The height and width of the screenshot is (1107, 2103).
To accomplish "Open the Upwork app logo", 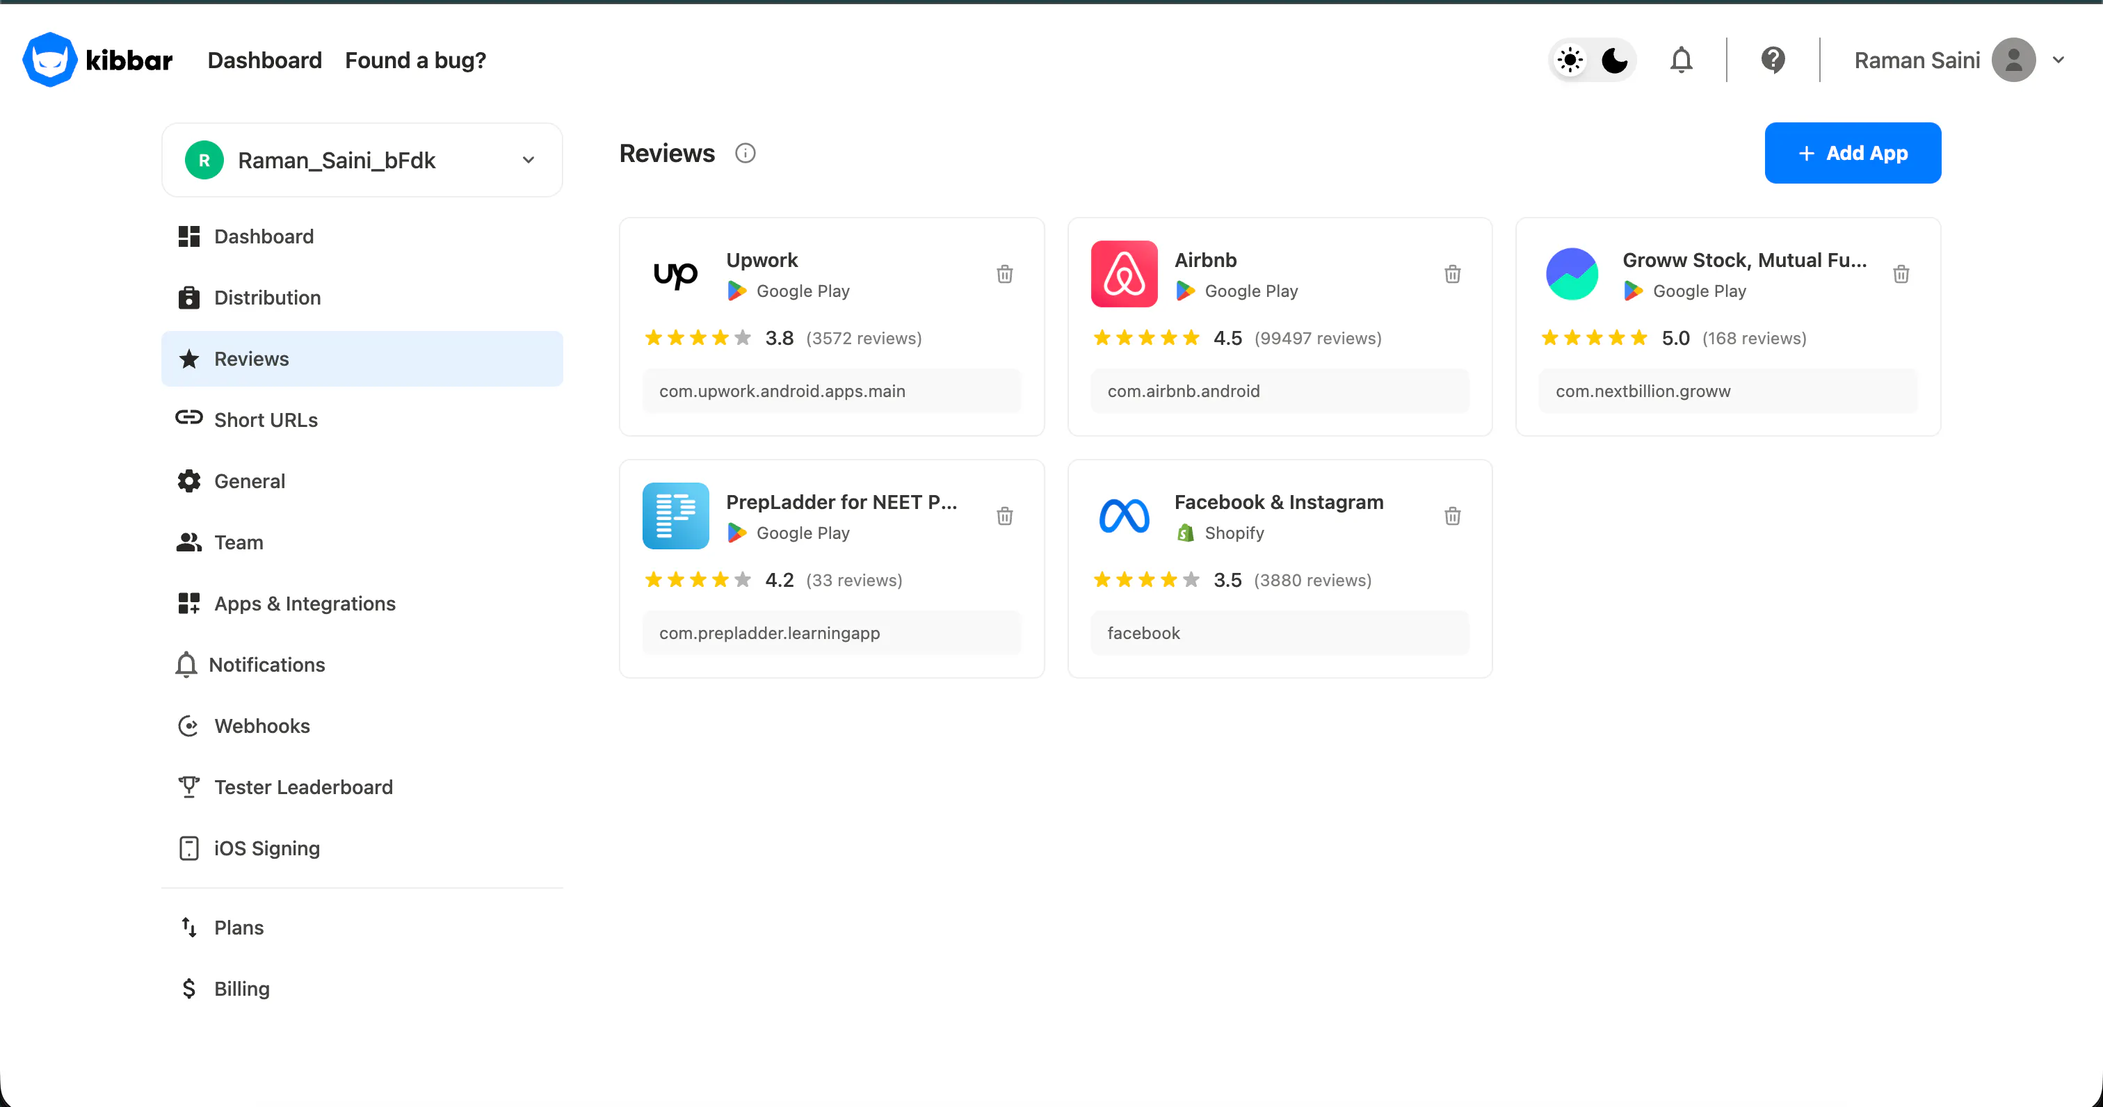I will pos(675,274).
